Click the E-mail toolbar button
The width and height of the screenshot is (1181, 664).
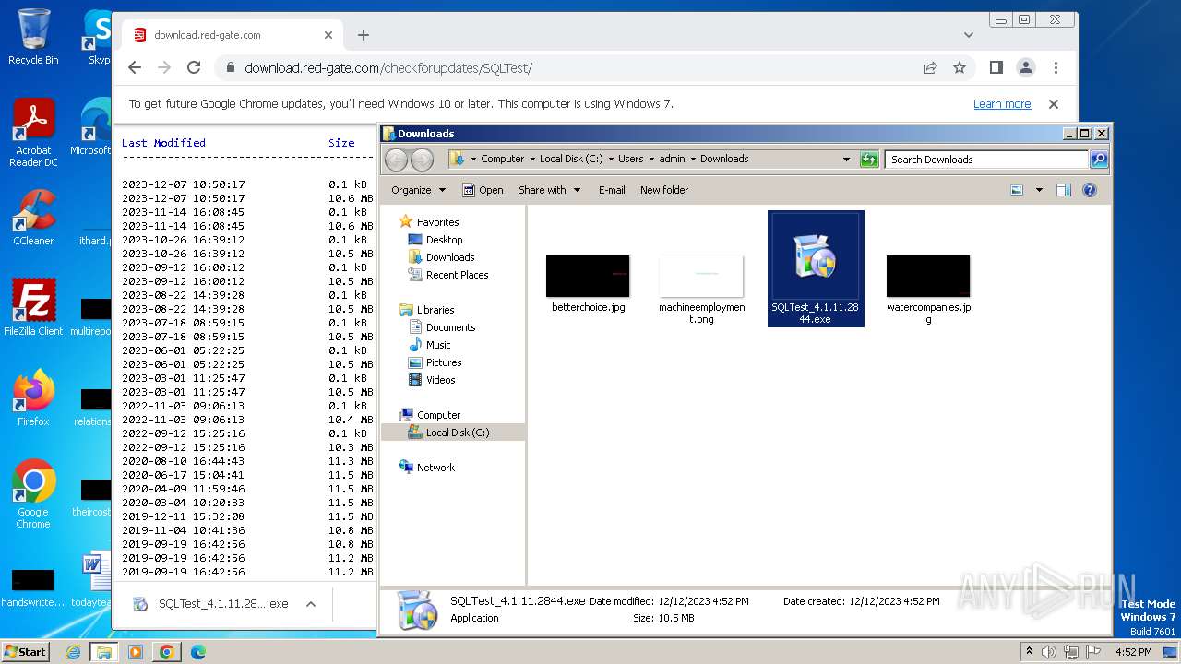[612, 190]
